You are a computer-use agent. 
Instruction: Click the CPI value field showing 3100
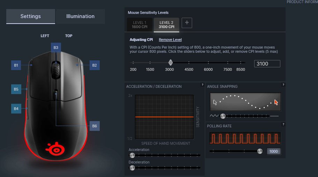tap(267, 64)
